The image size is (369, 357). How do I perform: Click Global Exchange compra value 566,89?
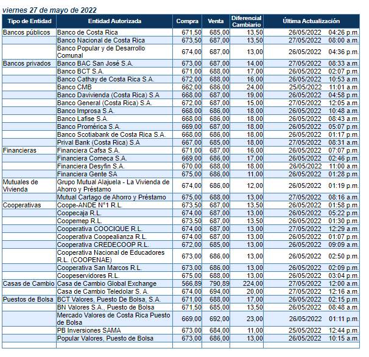(x=192, y=283)
